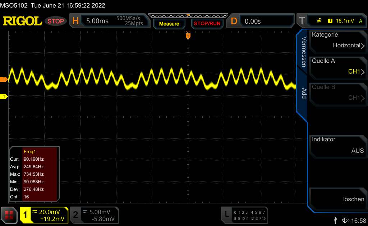Enable channel 2 with 5.00mV scale
Viewport: 368px width, 226px height.
pyautogui.click(x=94, y=215)
